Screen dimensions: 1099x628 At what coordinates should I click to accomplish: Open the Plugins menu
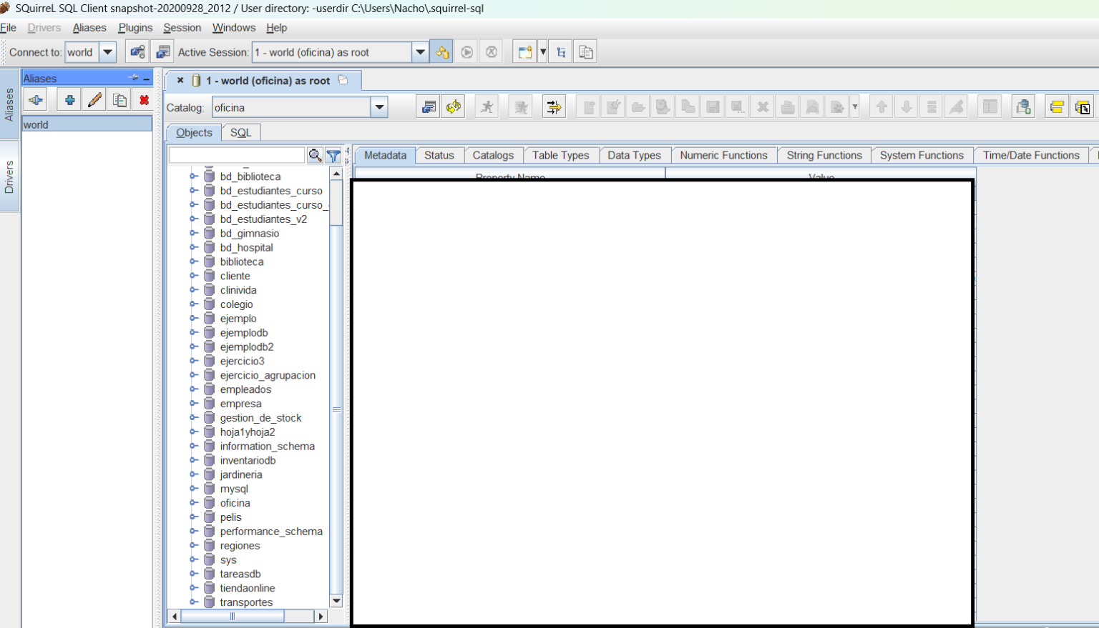pyautogui.click(x=135, y=28)
